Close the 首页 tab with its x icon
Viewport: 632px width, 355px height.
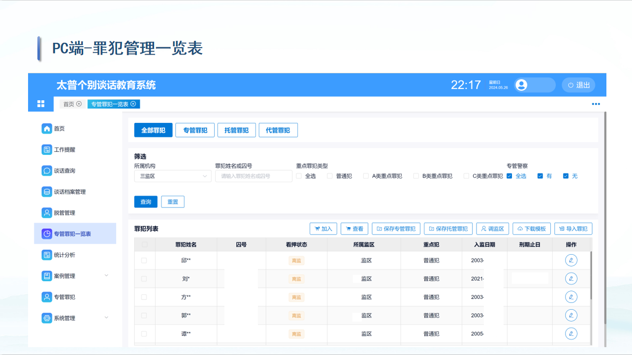pyautogui.click(x=79, y=104)
